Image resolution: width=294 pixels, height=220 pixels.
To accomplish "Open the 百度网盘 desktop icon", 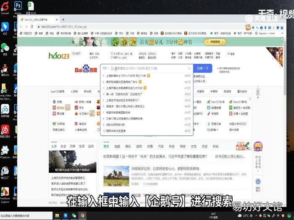I will (5, 111).
